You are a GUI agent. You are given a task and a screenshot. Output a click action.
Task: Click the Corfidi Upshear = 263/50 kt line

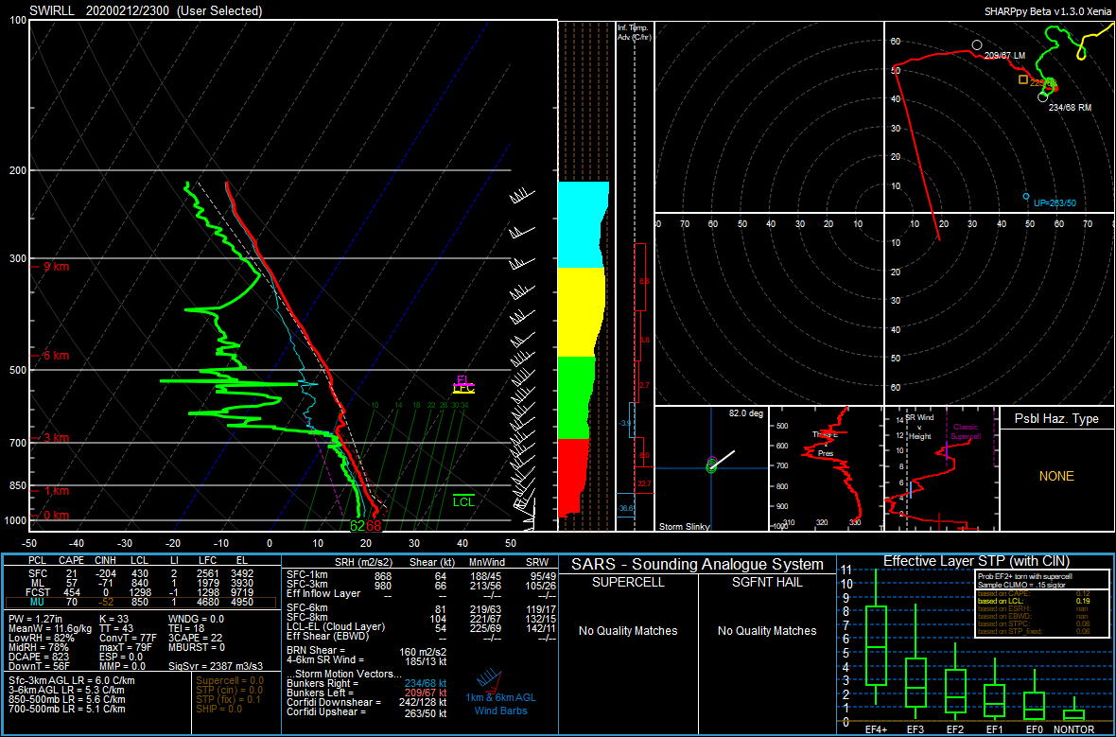[367, 712]
